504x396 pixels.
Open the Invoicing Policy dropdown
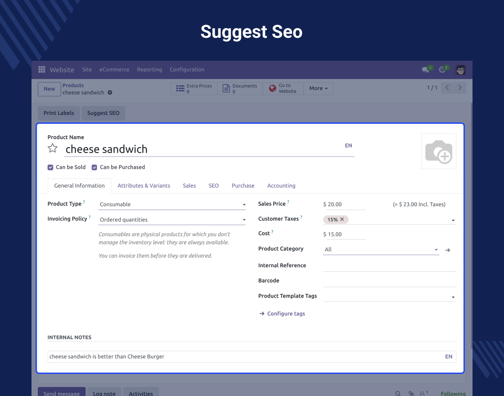pyautogui.click(x=172, y=220)
